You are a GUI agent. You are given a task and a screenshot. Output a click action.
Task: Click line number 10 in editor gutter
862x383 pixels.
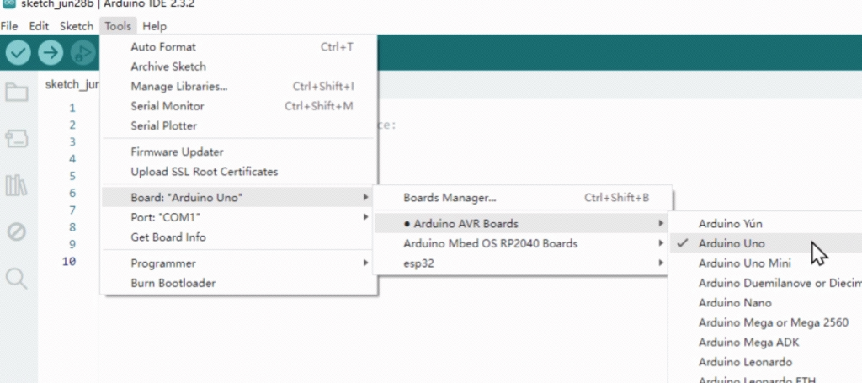point(69,262)
